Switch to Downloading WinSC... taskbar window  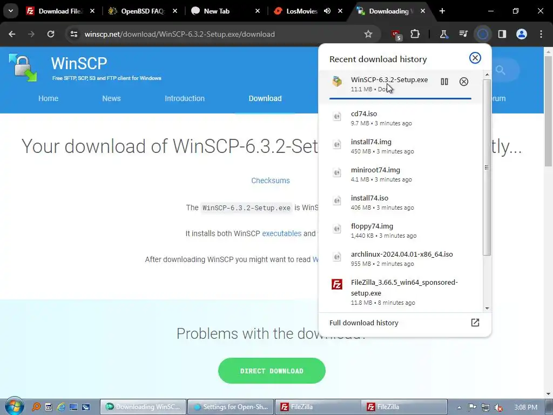click(143, 407)
